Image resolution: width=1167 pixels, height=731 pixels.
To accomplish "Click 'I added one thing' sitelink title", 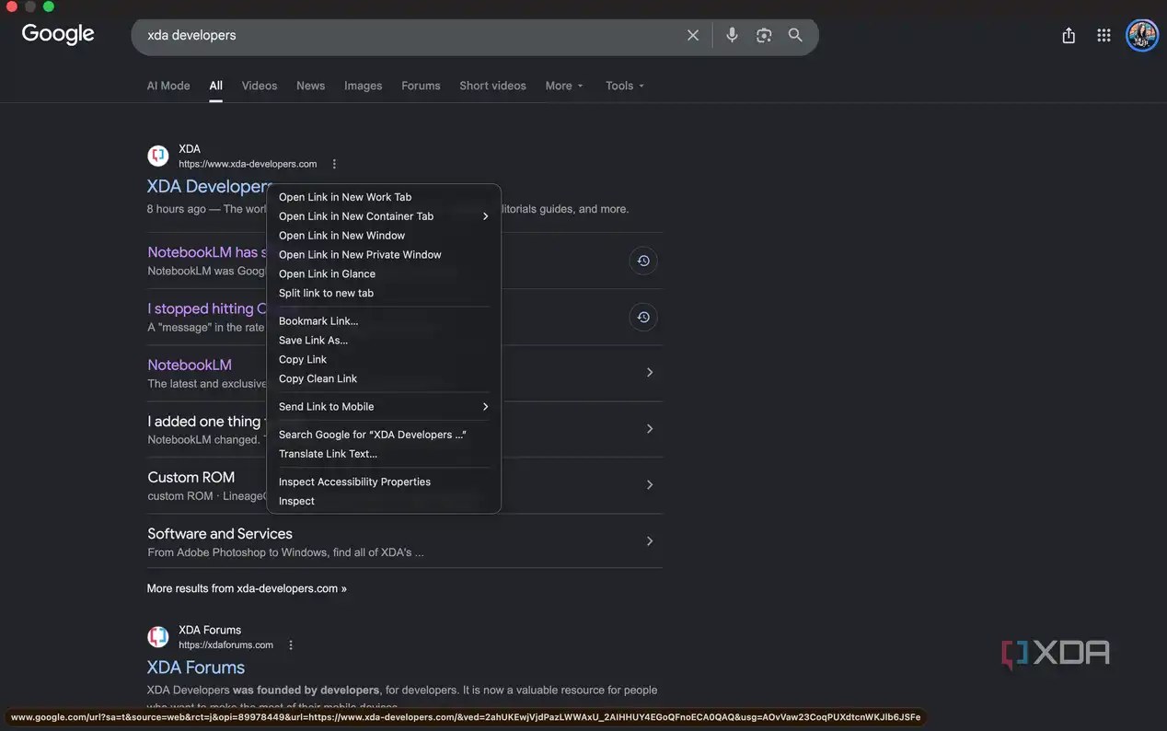I will [207, 421].
